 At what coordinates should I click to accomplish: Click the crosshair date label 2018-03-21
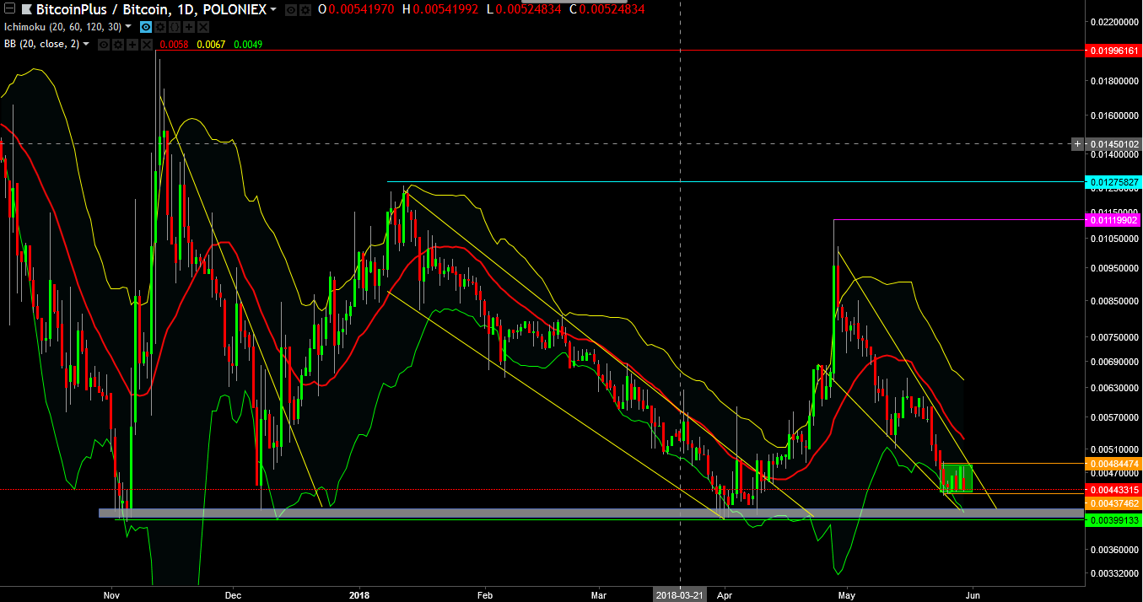click(x=681, y=594)
